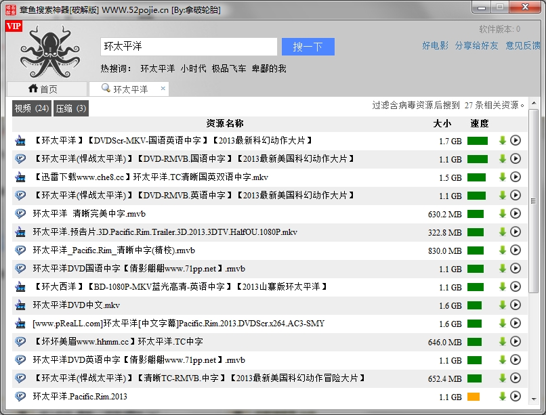This screenshot has height=415, width=546.
Task: Select the 322.8 MB size cell
Action: (444, 232)
